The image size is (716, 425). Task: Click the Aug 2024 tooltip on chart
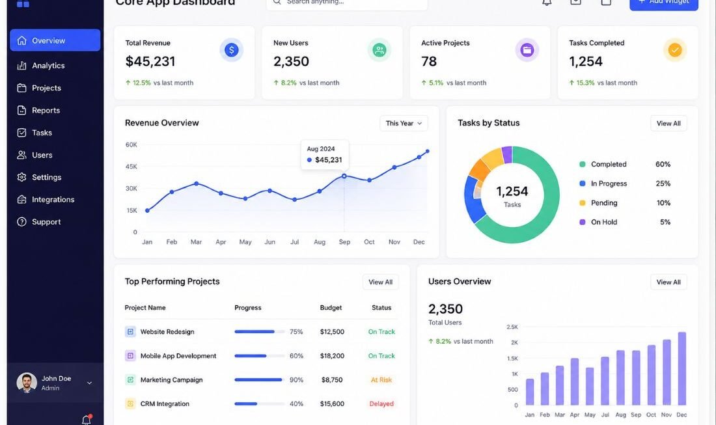325,155
